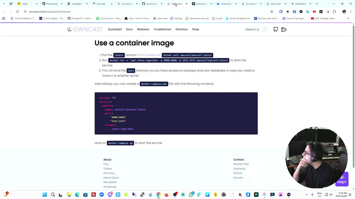Open the Videos footer link
Screen dimensions: 355x199
[x=108, y=169]
